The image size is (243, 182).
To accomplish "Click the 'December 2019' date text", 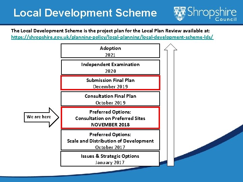I will [x=110, y=87].
